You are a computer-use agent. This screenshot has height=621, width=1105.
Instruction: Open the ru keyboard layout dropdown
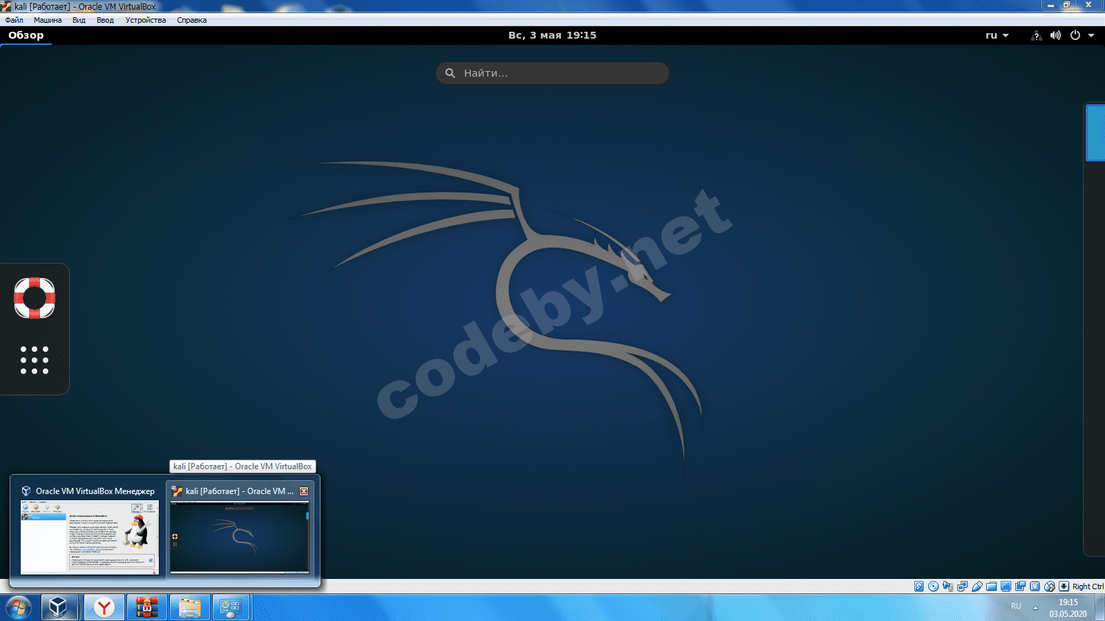pyautogui.click(x=997, y=35)
